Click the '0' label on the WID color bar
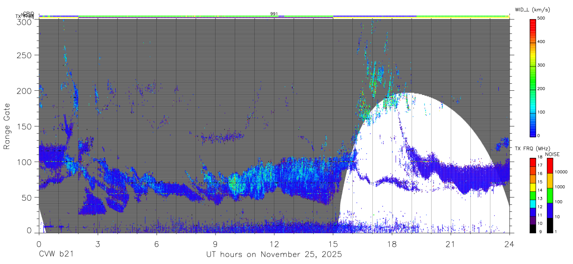 (x=539, y=135)
